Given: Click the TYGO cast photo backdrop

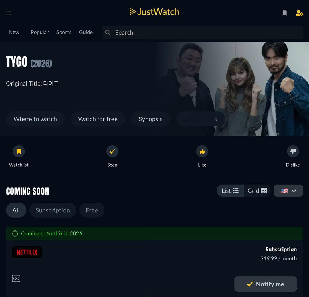Looking at the screenshot, I should (231, 89).
